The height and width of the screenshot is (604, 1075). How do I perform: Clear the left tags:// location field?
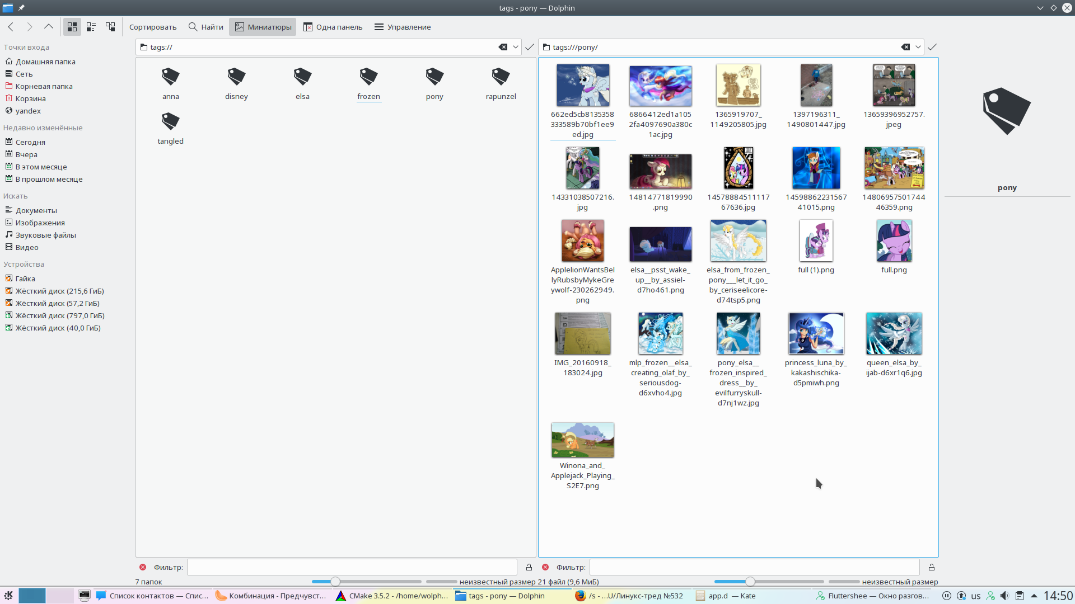tap(503, 47)
